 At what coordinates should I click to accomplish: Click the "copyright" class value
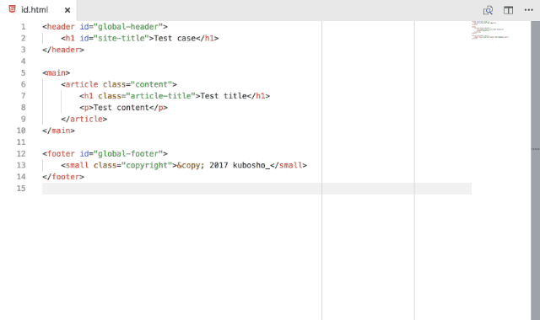click(149, 165)
